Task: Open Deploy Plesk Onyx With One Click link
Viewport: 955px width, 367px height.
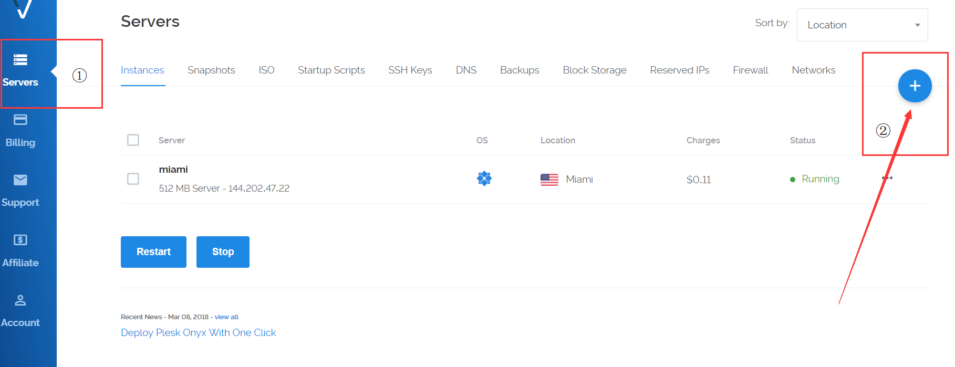Action: pos(199,333)
